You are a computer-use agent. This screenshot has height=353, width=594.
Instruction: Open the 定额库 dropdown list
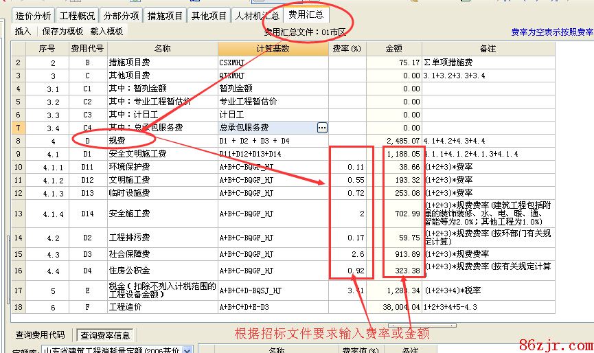[x=187, y=350]
